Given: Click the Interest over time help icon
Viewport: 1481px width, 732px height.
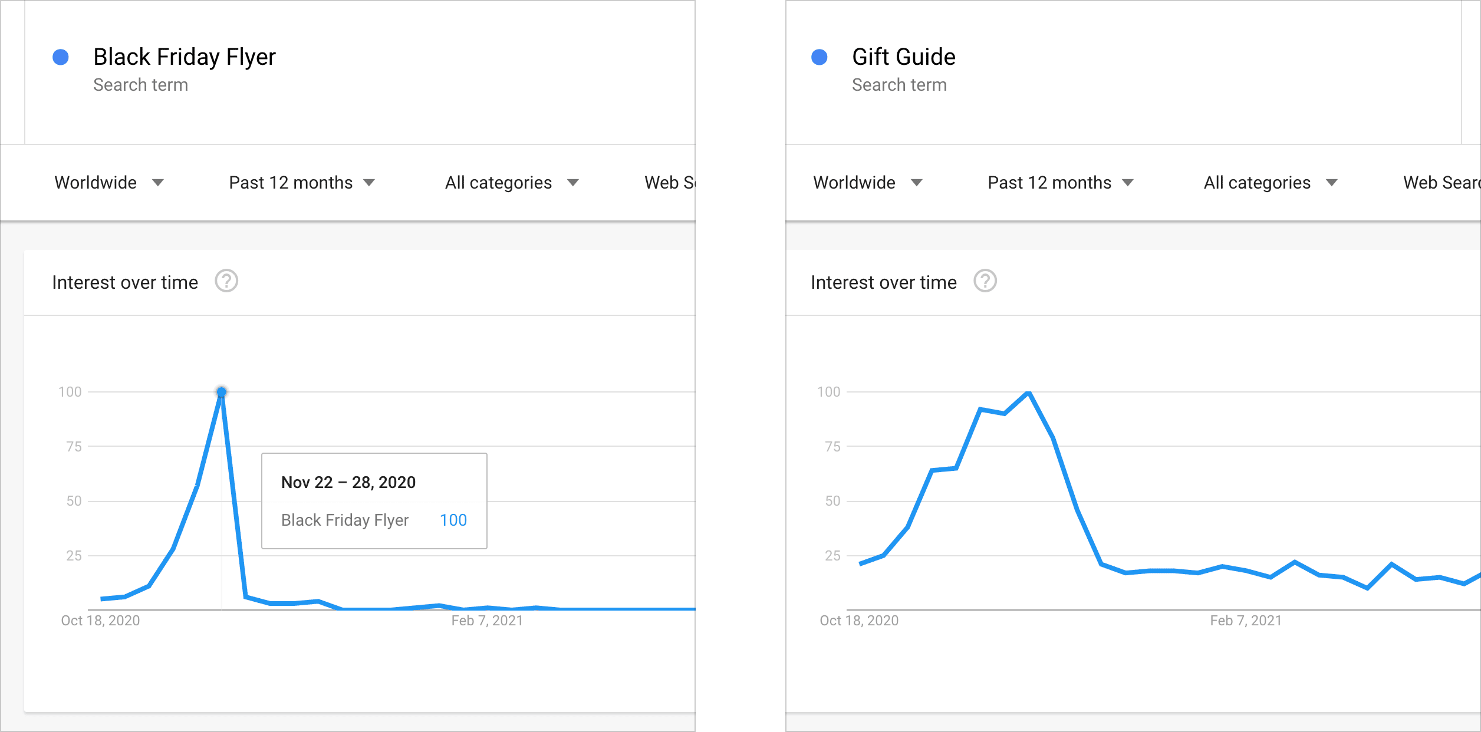Looking at the screenshot, I should click(226, 281).
